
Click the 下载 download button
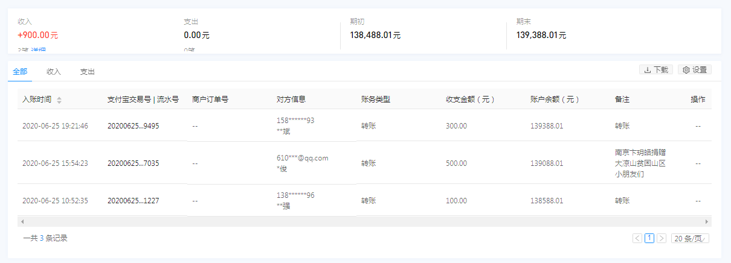655,70
